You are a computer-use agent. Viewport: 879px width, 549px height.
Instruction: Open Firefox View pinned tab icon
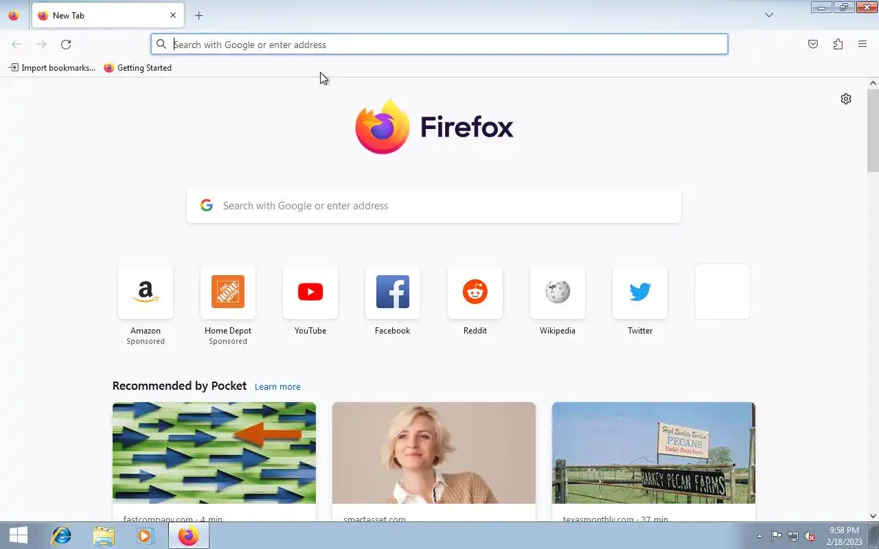coord(13,15)
